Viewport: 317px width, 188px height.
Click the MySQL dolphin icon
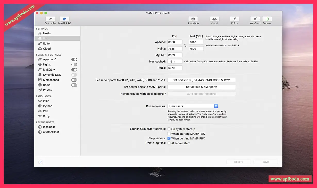click(40, 70)
